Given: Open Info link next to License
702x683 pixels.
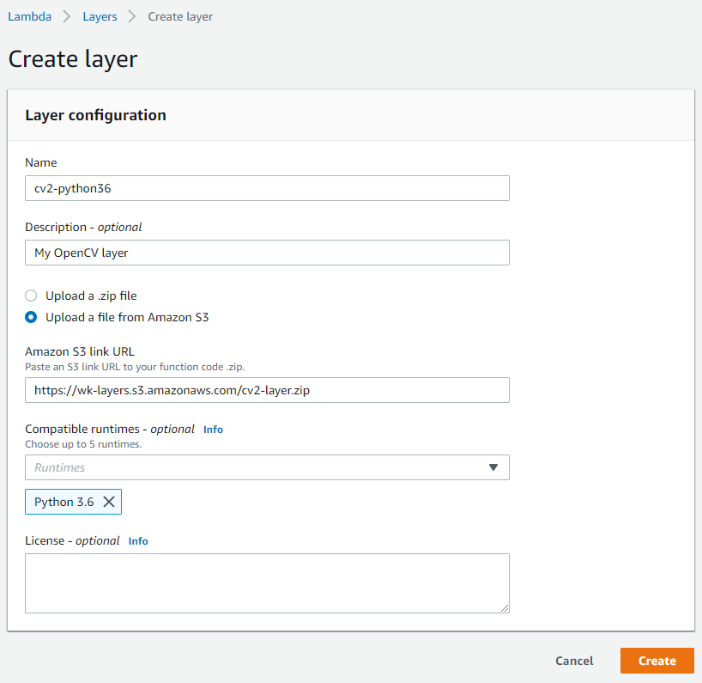Looking at the screenshot, I should pyautogui.click(x=138, y=541).
